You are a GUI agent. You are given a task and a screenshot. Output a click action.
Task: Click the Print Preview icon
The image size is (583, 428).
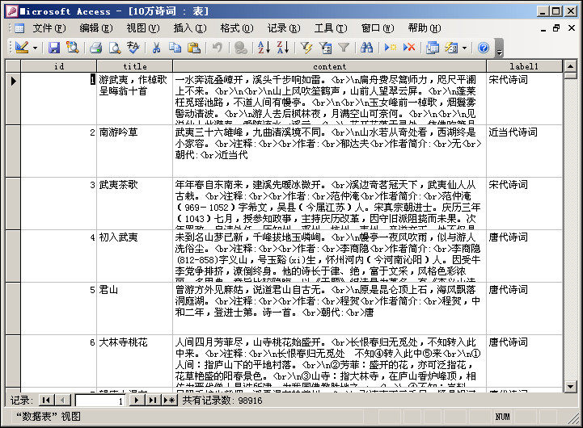(115, 48)
